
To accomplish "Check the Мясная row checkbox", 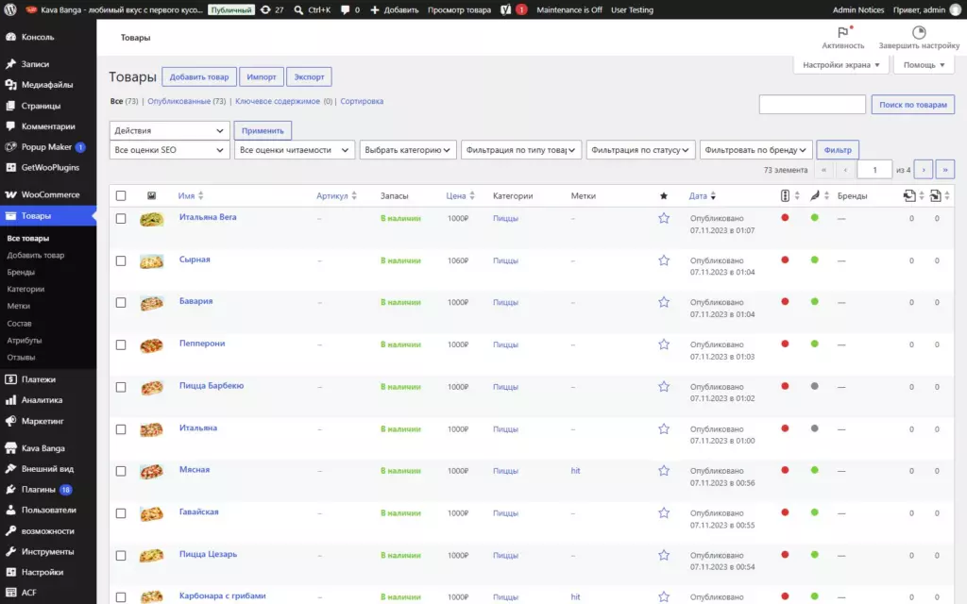I will click(x=121, y=472).
